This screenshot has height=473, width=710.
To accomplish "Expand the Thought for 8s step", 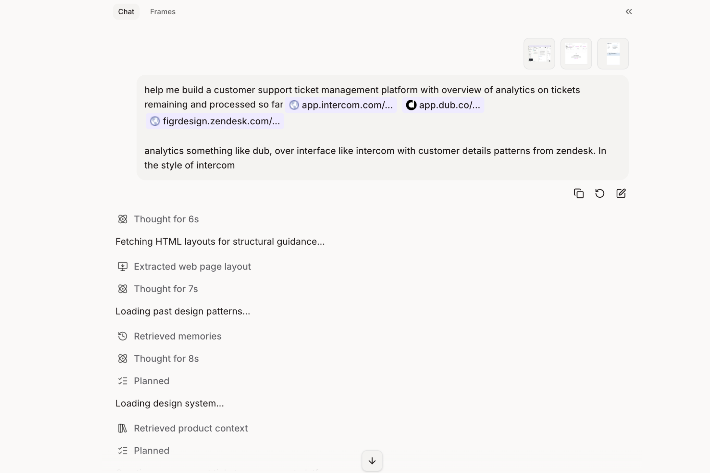I will tap(166, 358).
